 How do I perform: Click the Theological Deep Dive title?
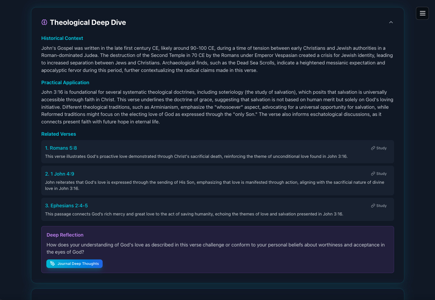[x=88, y=22]
